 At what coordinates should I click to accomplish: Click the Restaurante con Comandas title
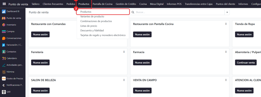(x=48, y=24)
